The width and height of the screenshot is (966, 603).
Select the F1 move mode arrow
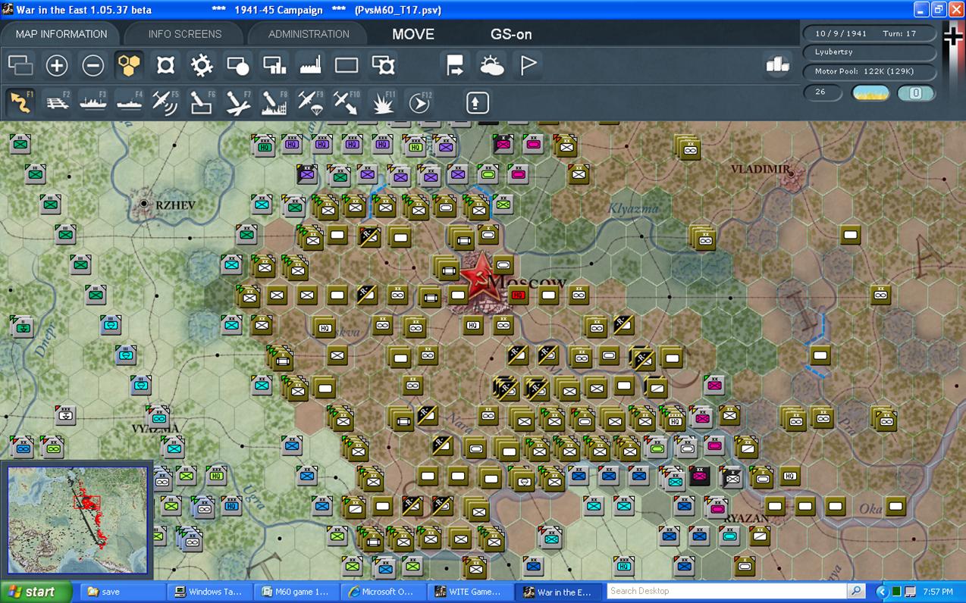(x=20, y=102)
